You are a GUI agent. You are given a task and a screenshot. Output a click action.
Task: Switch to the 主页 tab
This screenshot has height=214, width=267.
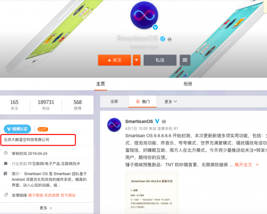tap(100, 84)
